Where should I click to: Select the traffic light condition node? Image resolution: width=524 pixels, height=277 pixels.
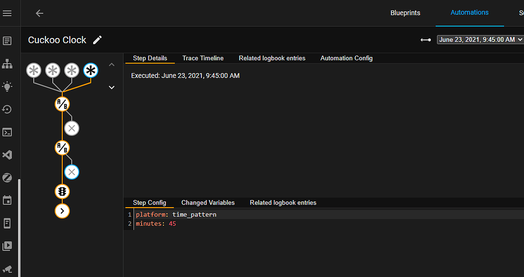[62, 191]
